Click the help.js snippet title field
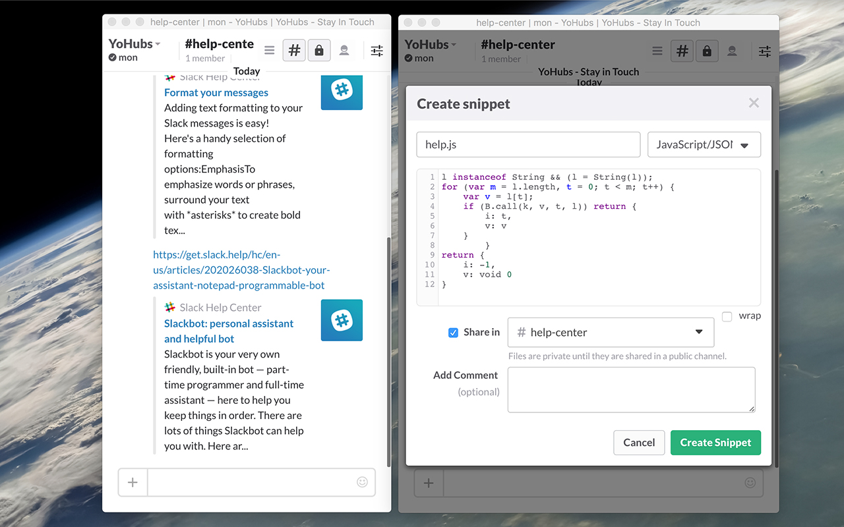The height and width of the screenshot is (527, 844). pos(528,145)
